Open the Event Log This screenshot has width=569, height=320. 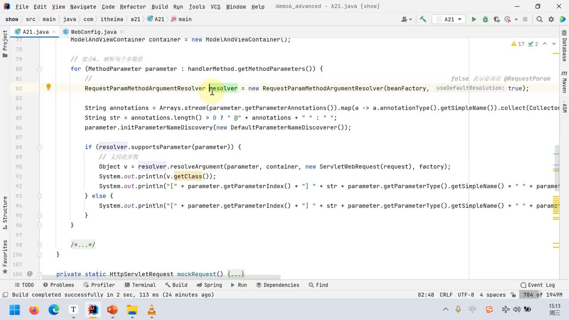point(537,285)
